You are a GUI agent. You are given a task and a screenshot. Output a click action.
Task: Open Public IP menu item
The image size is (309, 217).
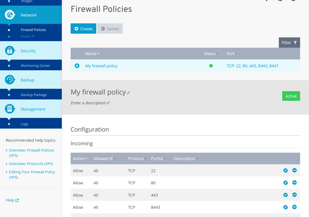[27, 37]
